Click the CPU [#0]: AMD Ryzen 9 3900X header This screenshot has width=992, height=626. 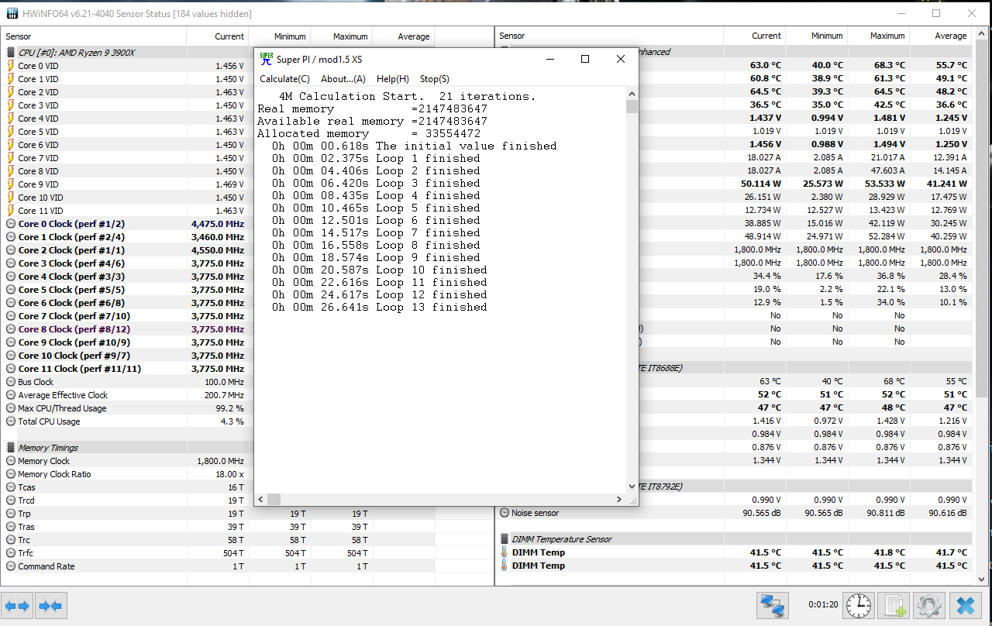click(x=76, y=53)
